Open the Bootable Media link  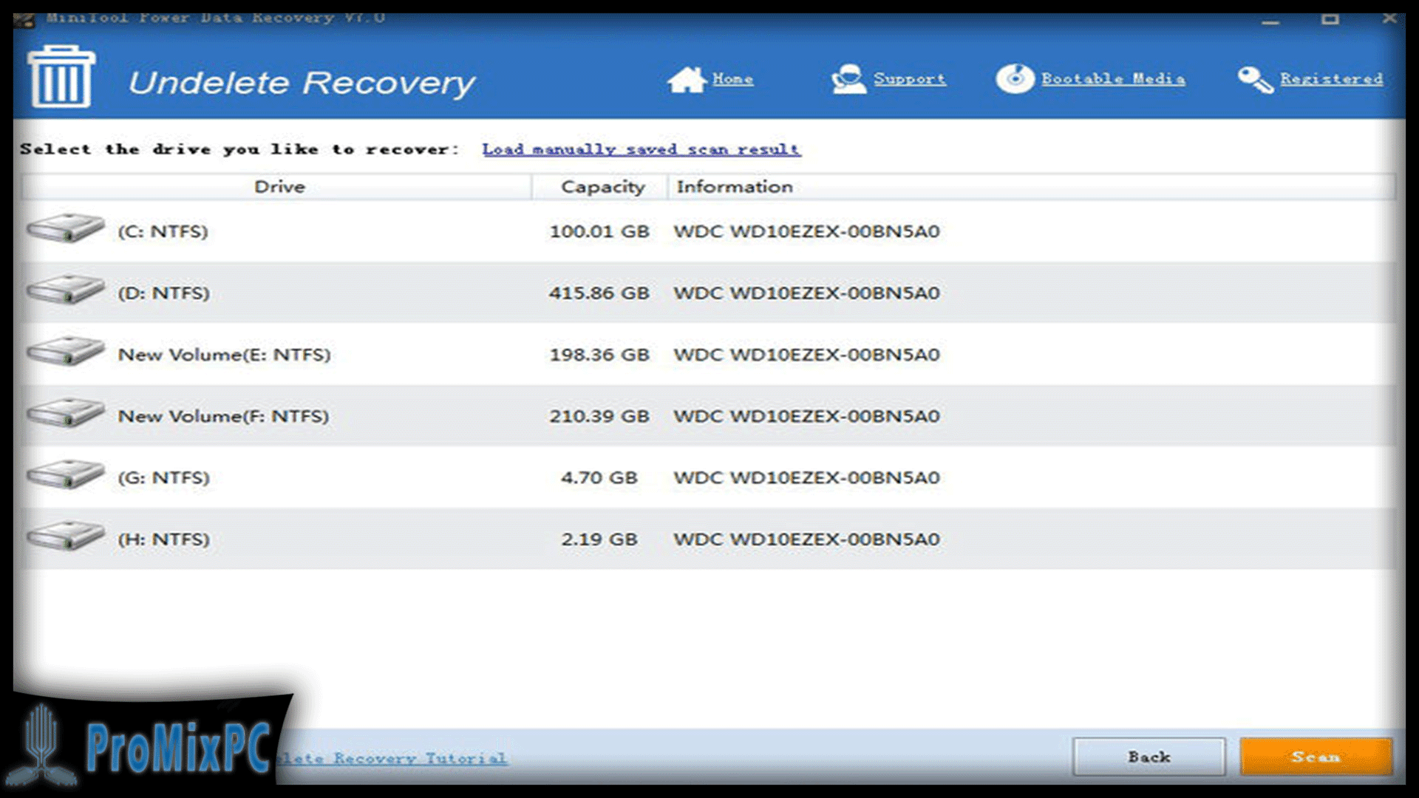tap(1113, 79)
